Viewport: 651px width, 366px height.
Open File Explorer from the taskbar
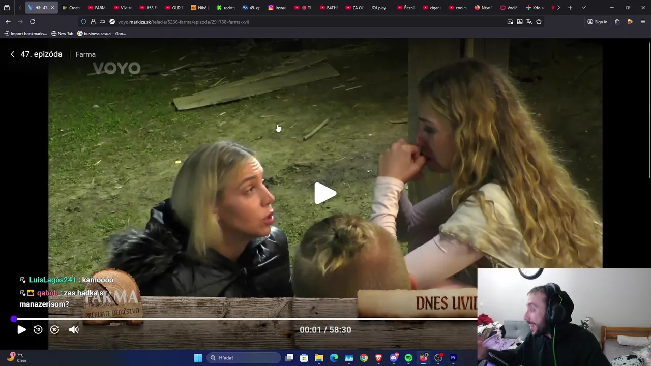[319, 358]
